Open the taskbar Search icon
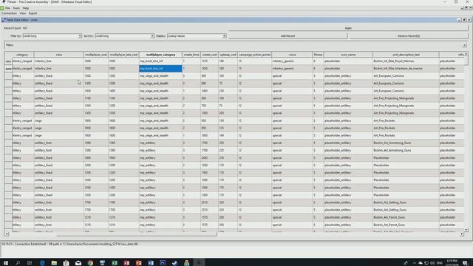The width and height of the screenshot is (473, 266). tap(18, 263)
